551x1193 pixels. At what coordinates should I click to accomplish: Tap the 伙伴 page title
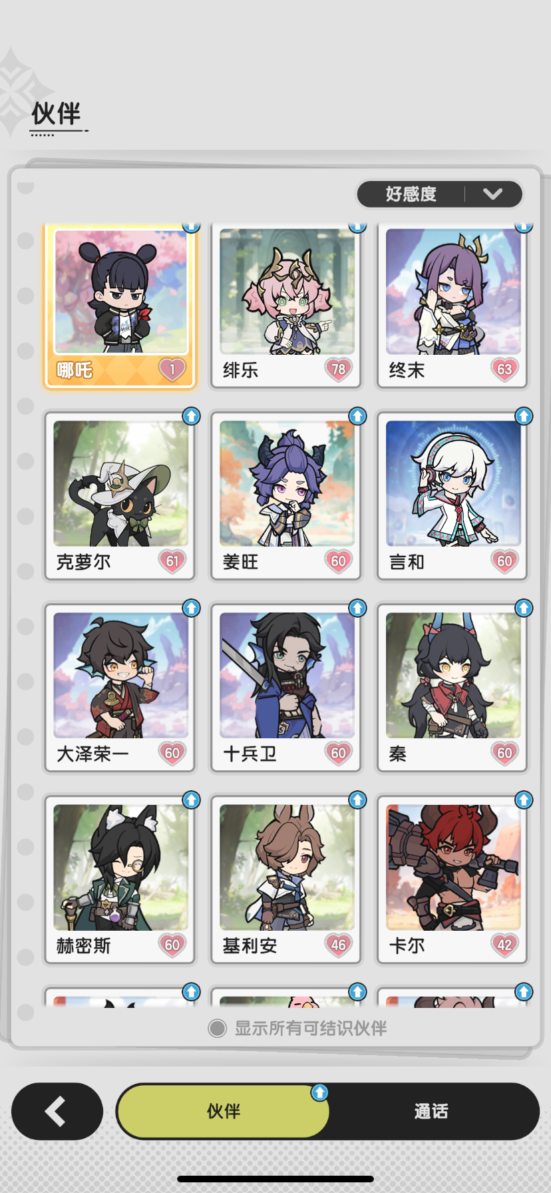(x=57, y=114)
